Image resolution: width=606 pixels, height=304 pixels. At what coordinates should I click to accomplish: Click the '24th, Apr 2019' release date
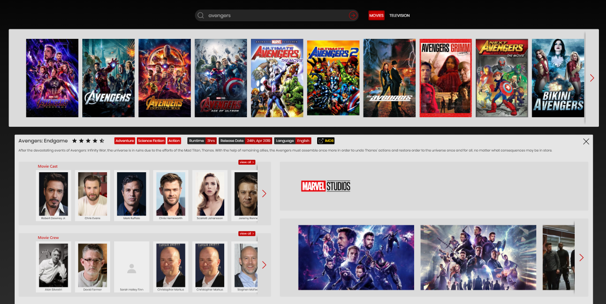click(259, 141)
